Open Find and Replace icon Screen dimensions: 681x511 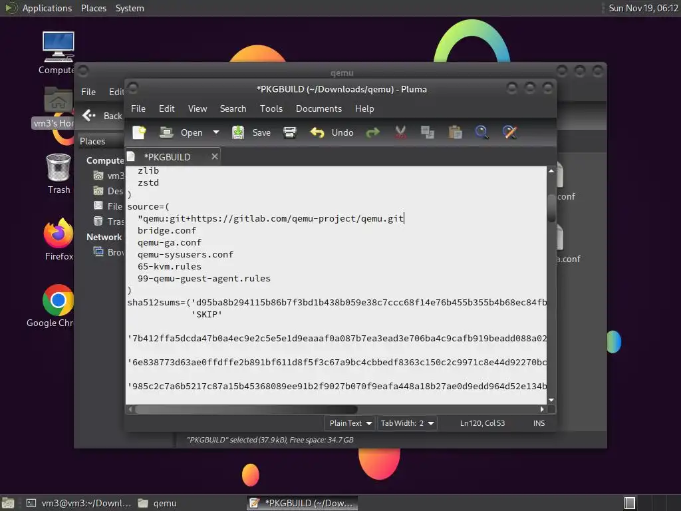coord(510,132)
